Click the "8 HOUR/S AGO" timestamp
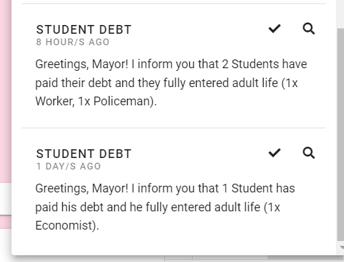This screenshot has height=262, width=344. 73,42
